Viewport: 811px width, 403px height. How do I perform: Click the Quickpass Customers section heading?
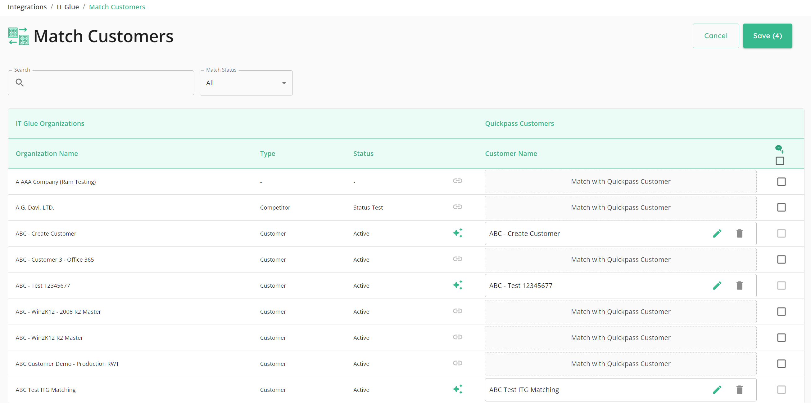click(x=519, y=124)
